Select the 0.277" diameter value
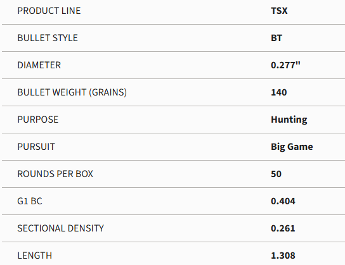 point(285,65)
